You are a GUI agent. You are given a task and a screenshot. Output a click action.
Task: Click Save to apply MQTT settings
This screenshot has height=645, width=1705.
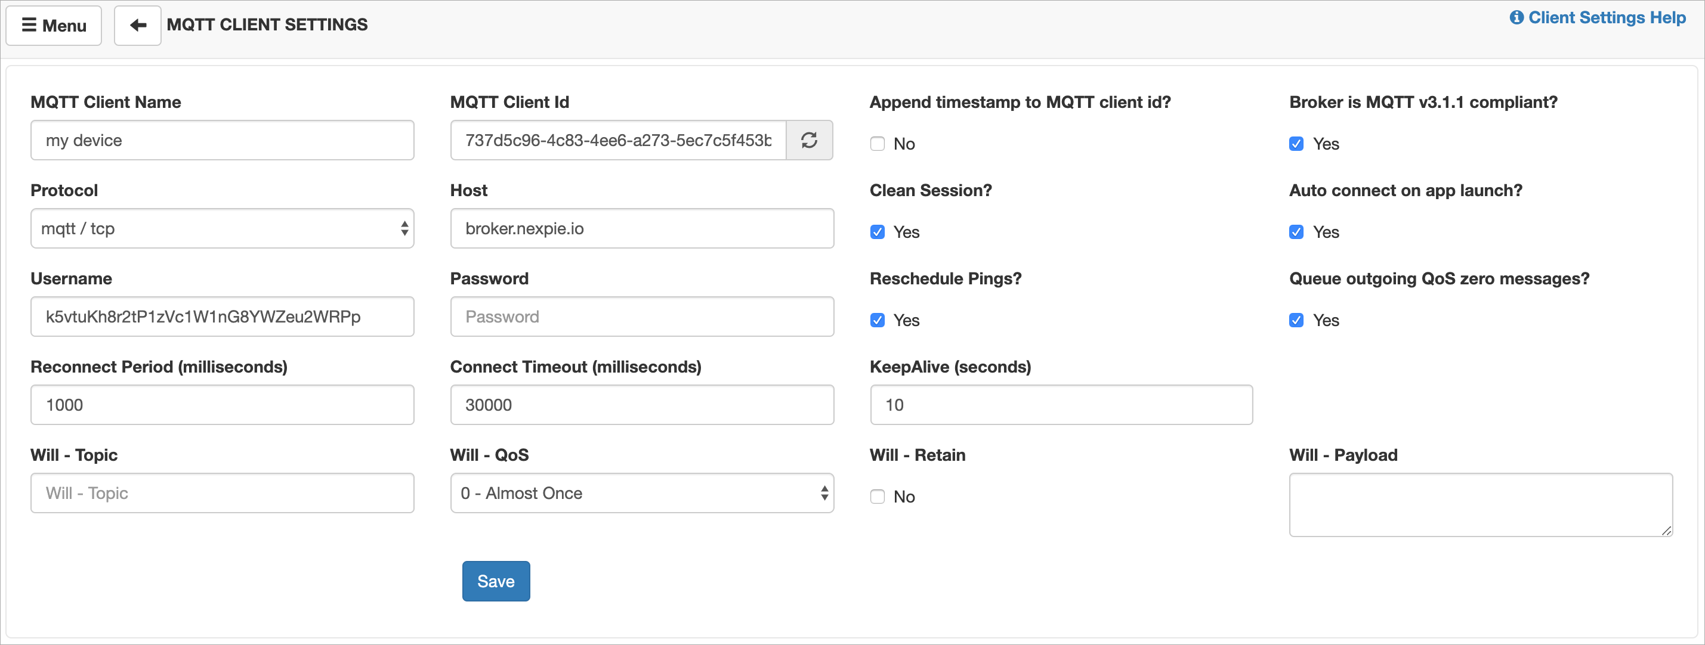[495, 581]
